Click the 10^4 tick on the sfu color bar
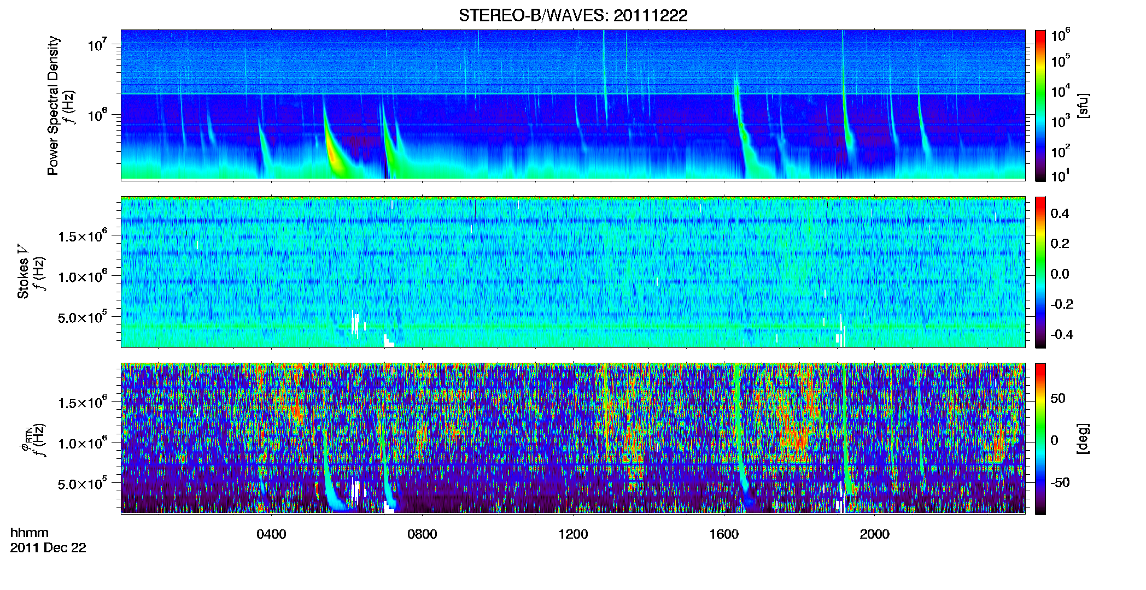The image size is (1146, 590). tap(1061, 91)
